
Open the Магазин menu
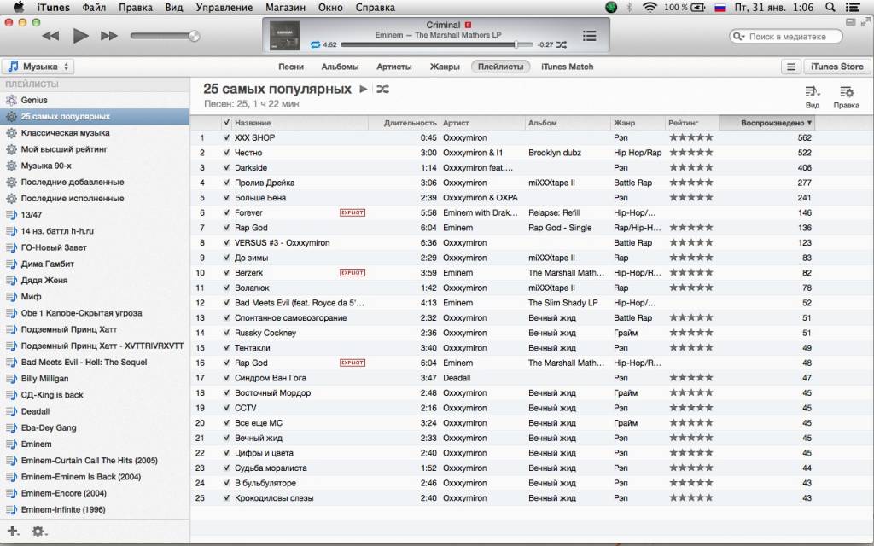tap(285, 7)
